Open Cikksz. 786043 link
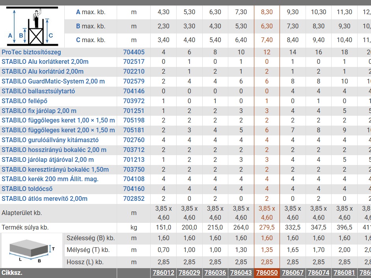 [x=241, y=273]
